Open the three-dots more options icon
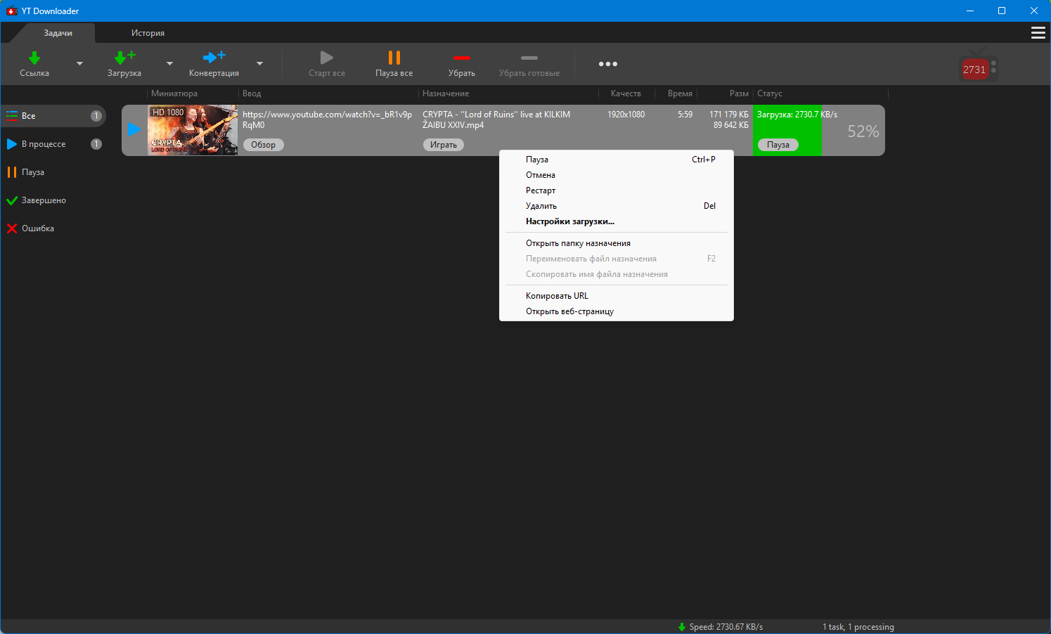Viewport: 1051px width, 634px height. 607,64
